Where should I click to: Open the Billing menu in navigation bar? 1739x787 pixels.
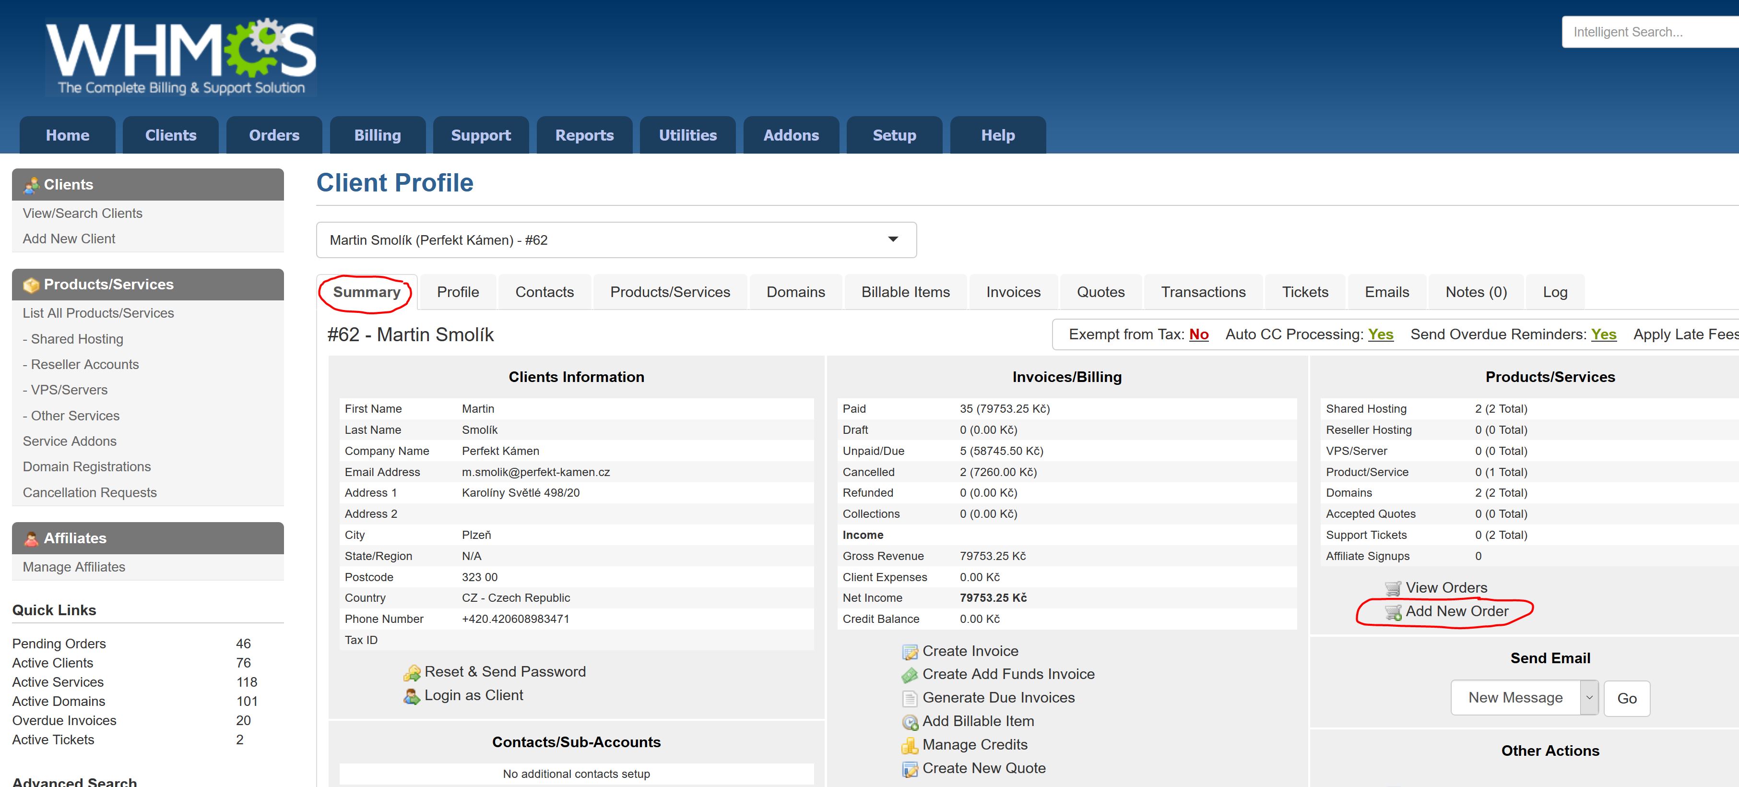378,135
